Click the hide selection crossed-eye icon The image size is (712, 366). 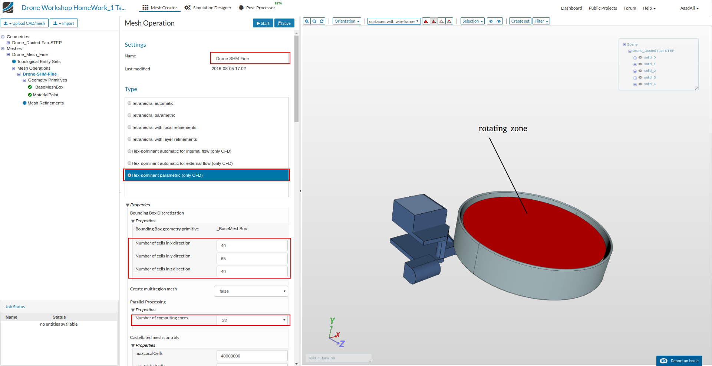click(491, 21)
